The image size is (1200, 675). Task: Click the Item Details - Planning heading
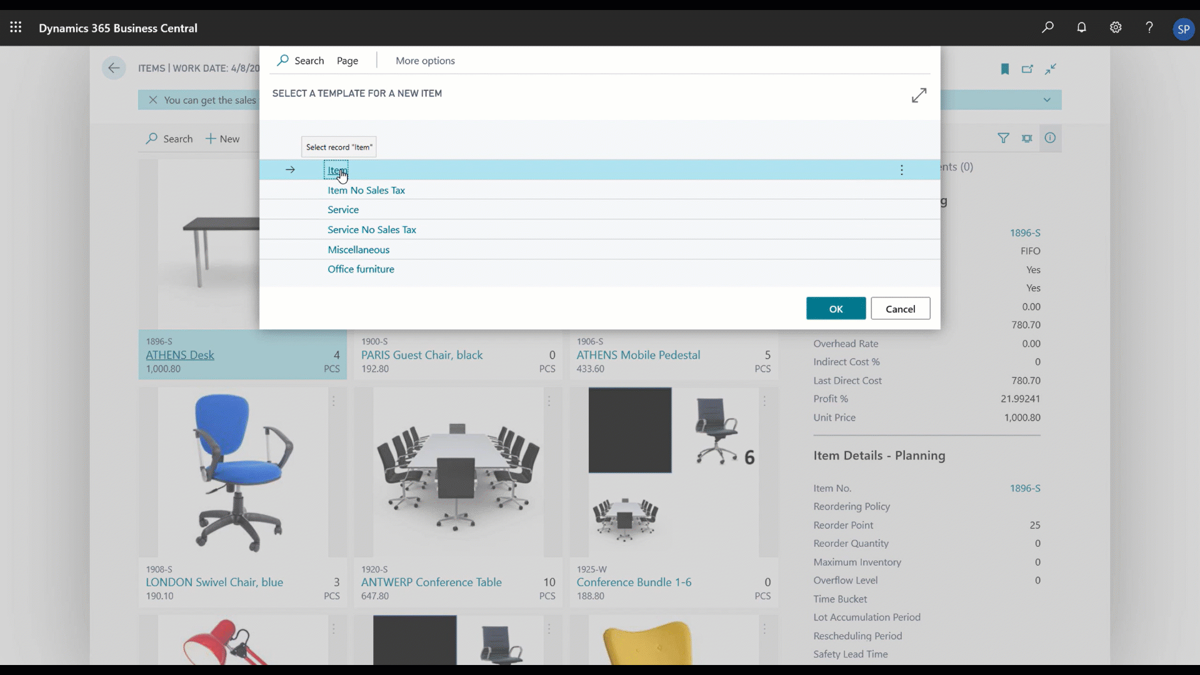coord(879,456)
